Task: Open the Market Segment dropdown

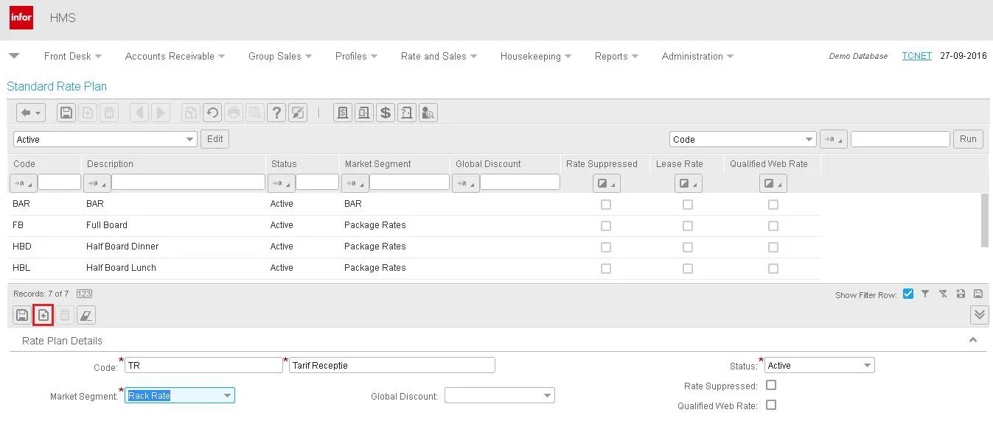Action: click(x=227, y=396)
